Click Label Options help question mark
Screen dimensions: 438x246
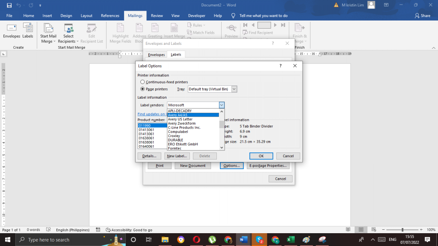pyautogui.click(x=281, y=66)
